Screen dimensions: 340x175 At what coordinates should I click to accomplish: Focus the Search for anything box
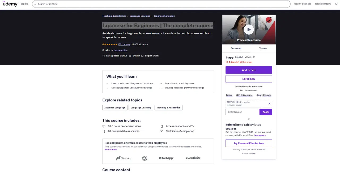161,4
